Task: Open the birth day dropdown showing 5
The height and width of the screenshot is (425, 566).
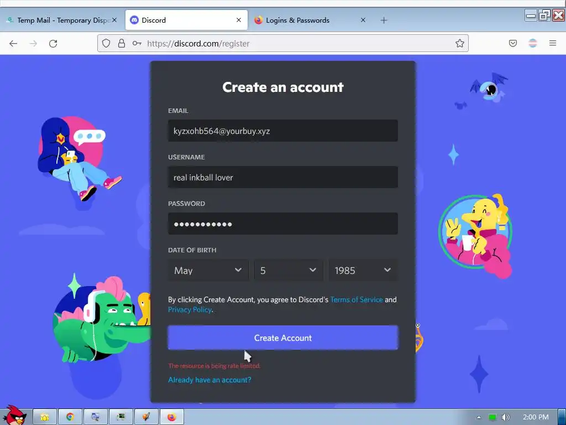Action: tap(289, 270)
